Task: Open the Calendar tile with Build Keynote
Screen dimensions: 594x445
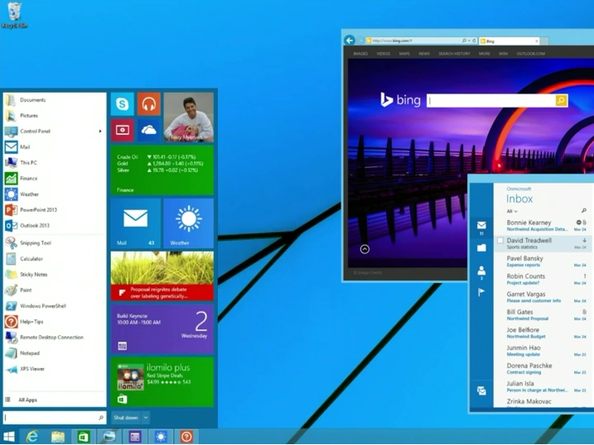Action: point(162,329)
